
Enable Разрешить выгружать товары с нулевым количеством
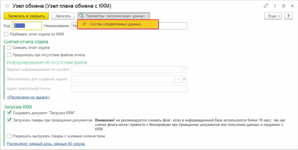click(x=9, y=136)
